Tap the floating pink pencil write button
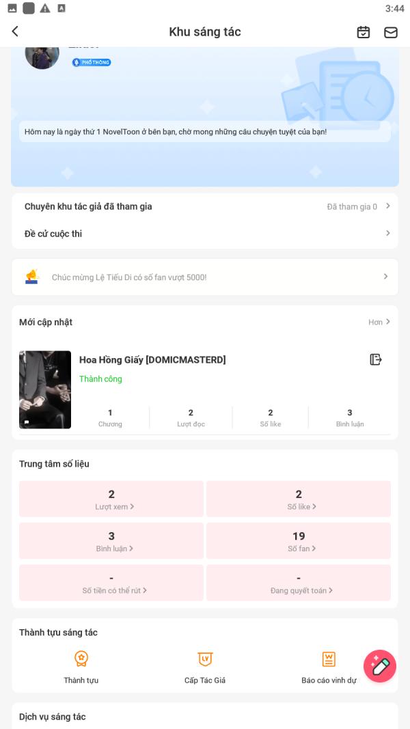 click(380, 666)
